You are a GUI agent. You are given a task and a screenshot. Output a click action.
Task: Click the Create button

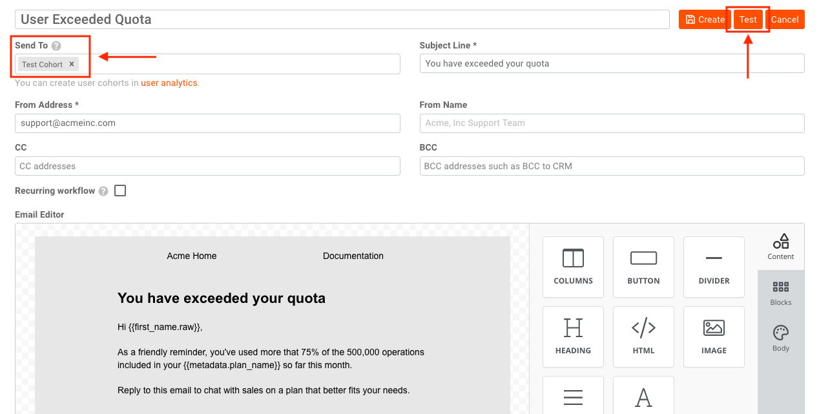(705, 19)
